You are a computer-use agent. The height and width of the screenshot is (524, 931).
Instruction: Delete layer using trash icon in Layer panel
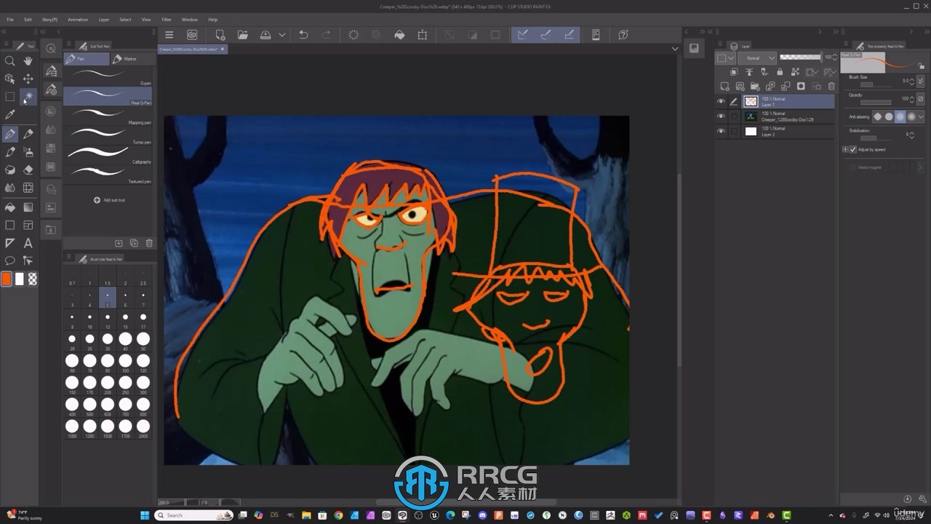click(x=832, y=86)
